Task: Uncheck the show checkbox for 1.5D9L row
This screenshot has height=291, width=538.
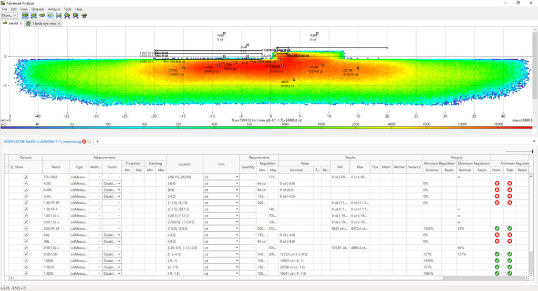Action: click(x=26, y=274)
